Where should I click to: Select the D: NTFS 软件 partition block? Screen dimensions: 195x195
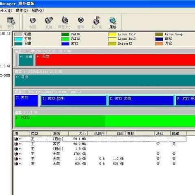coord(74,100)
